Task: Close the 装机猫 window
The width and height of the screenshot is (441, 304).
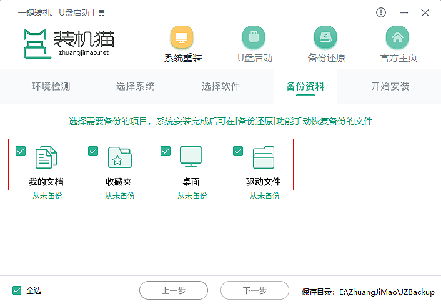Action: tap(425, 12)
